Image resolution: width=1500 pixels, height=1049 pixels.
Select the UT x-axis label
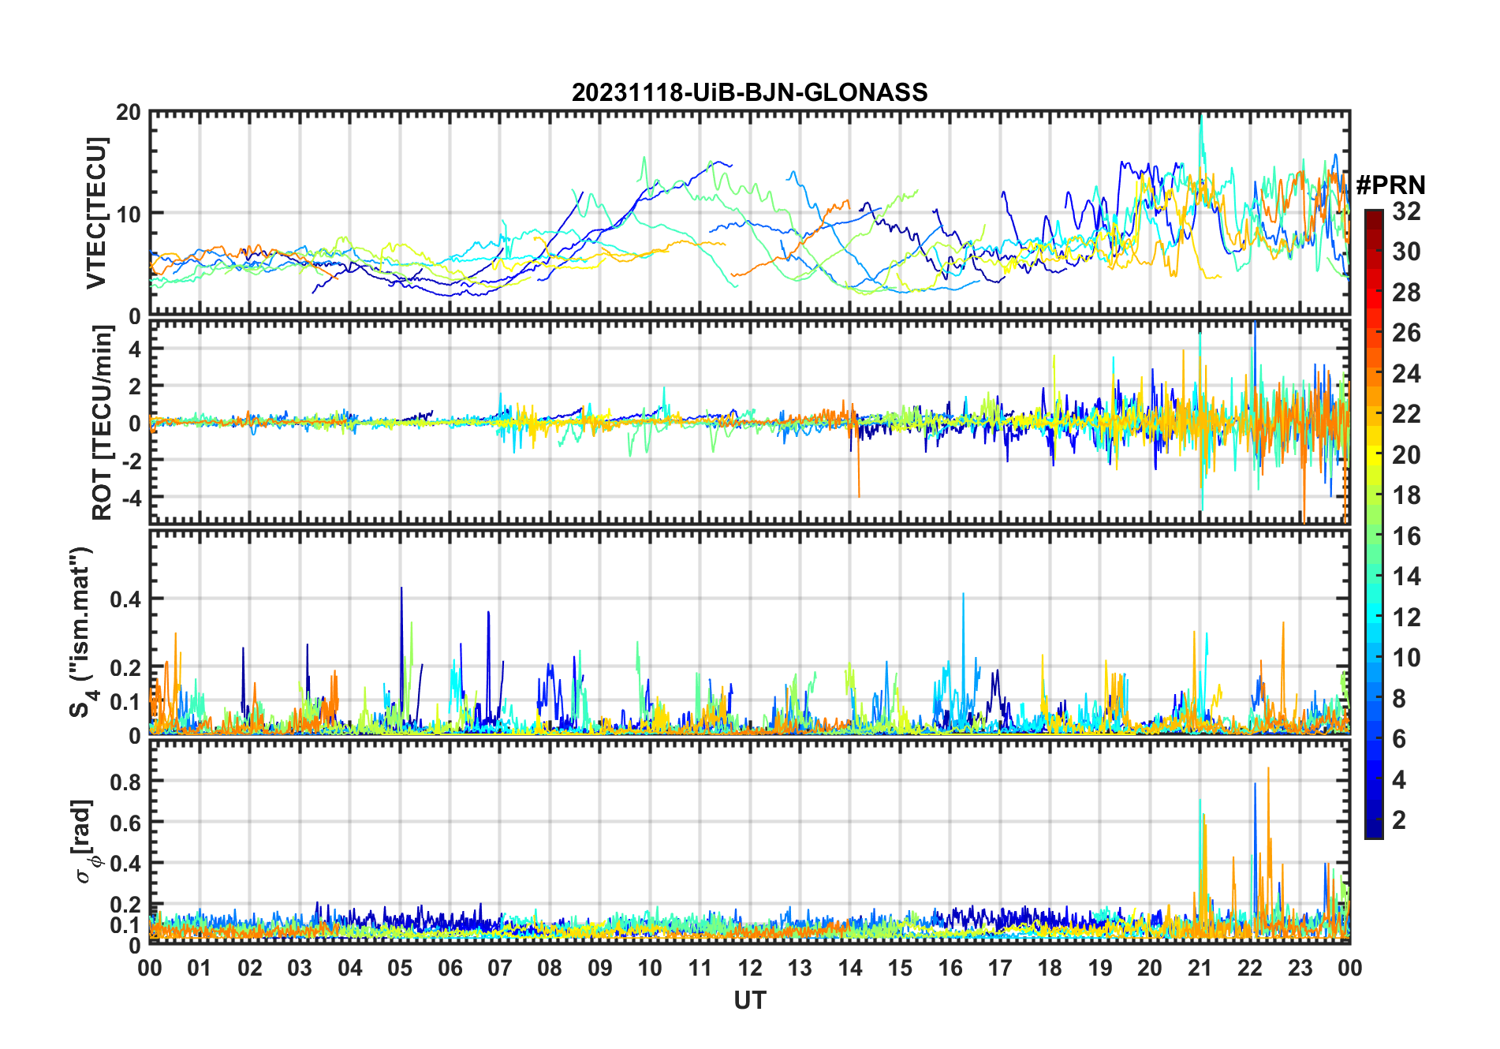[750, 1000]
